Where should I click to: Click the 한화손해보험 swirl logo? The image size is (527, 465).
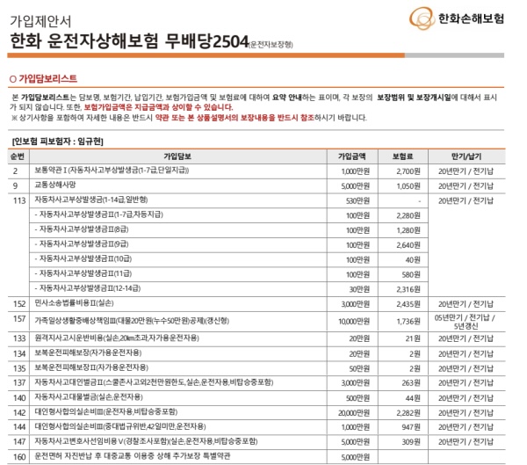[x=422, y=18]
